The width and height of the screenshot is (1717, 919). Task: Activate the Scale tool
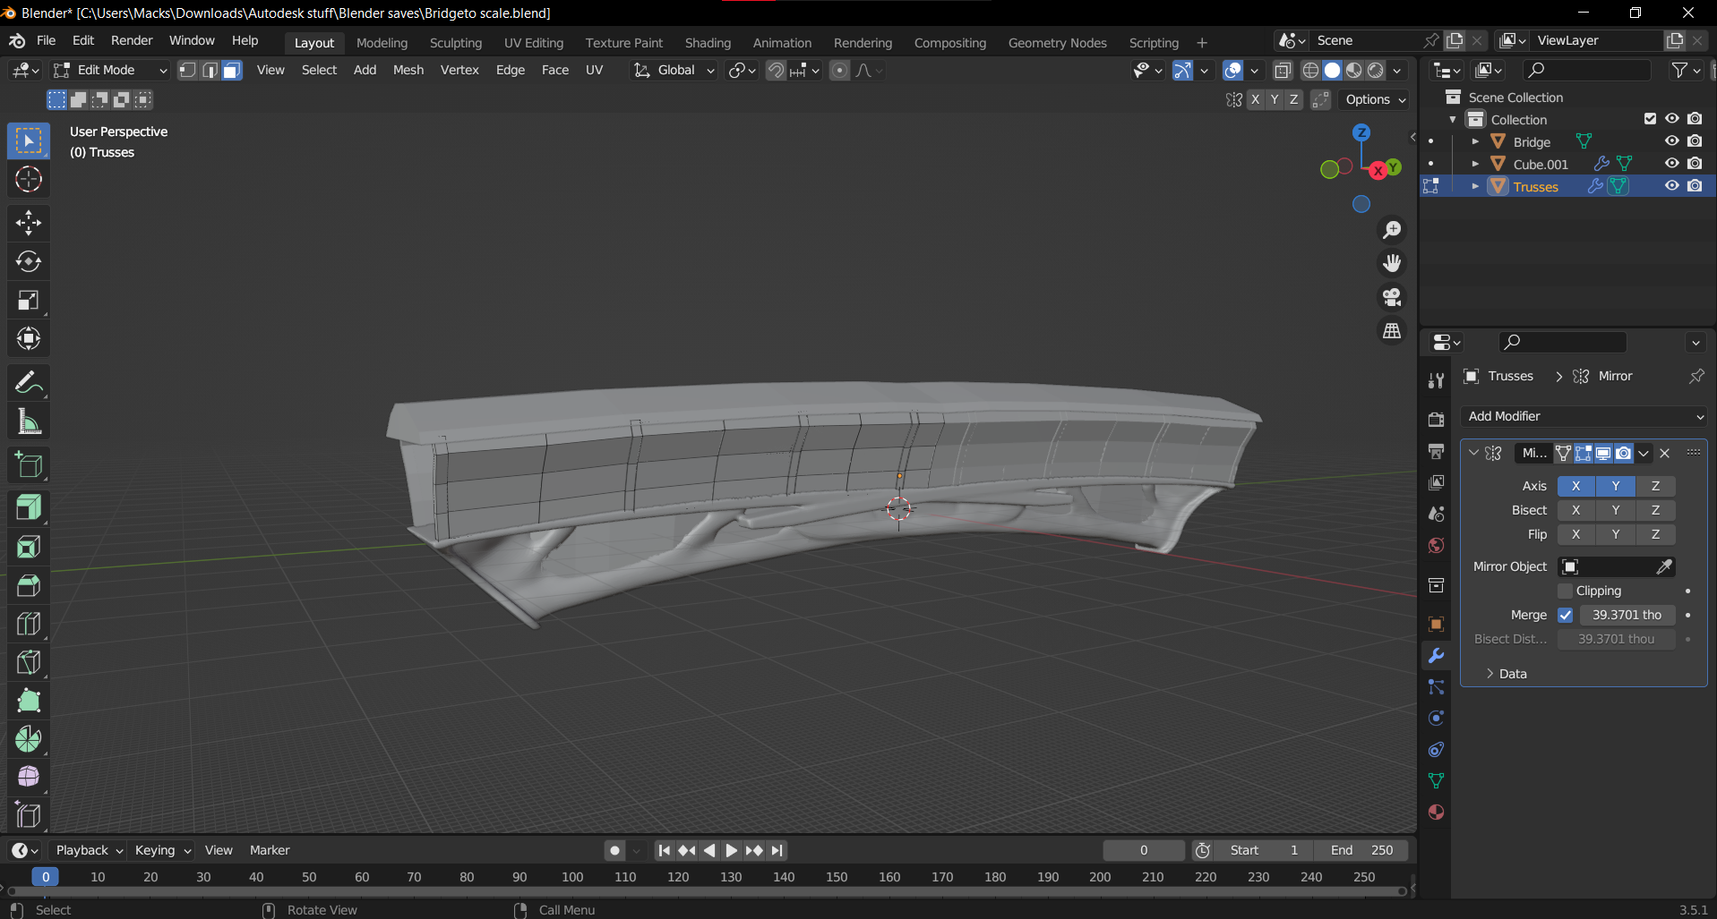pyautogui.click(x=29, y=300)
